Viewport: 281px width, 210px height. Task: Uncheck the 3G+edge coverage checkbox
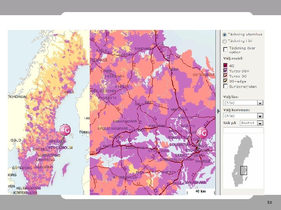(x=226, y=81)
